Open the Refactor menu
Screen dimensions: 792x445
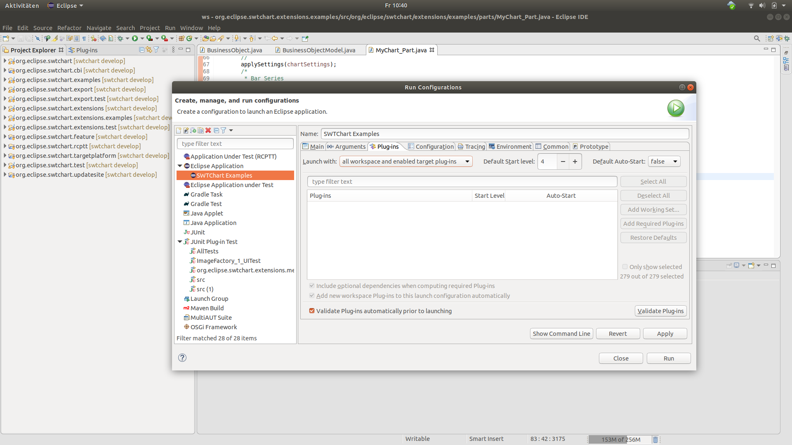[69, 28]
